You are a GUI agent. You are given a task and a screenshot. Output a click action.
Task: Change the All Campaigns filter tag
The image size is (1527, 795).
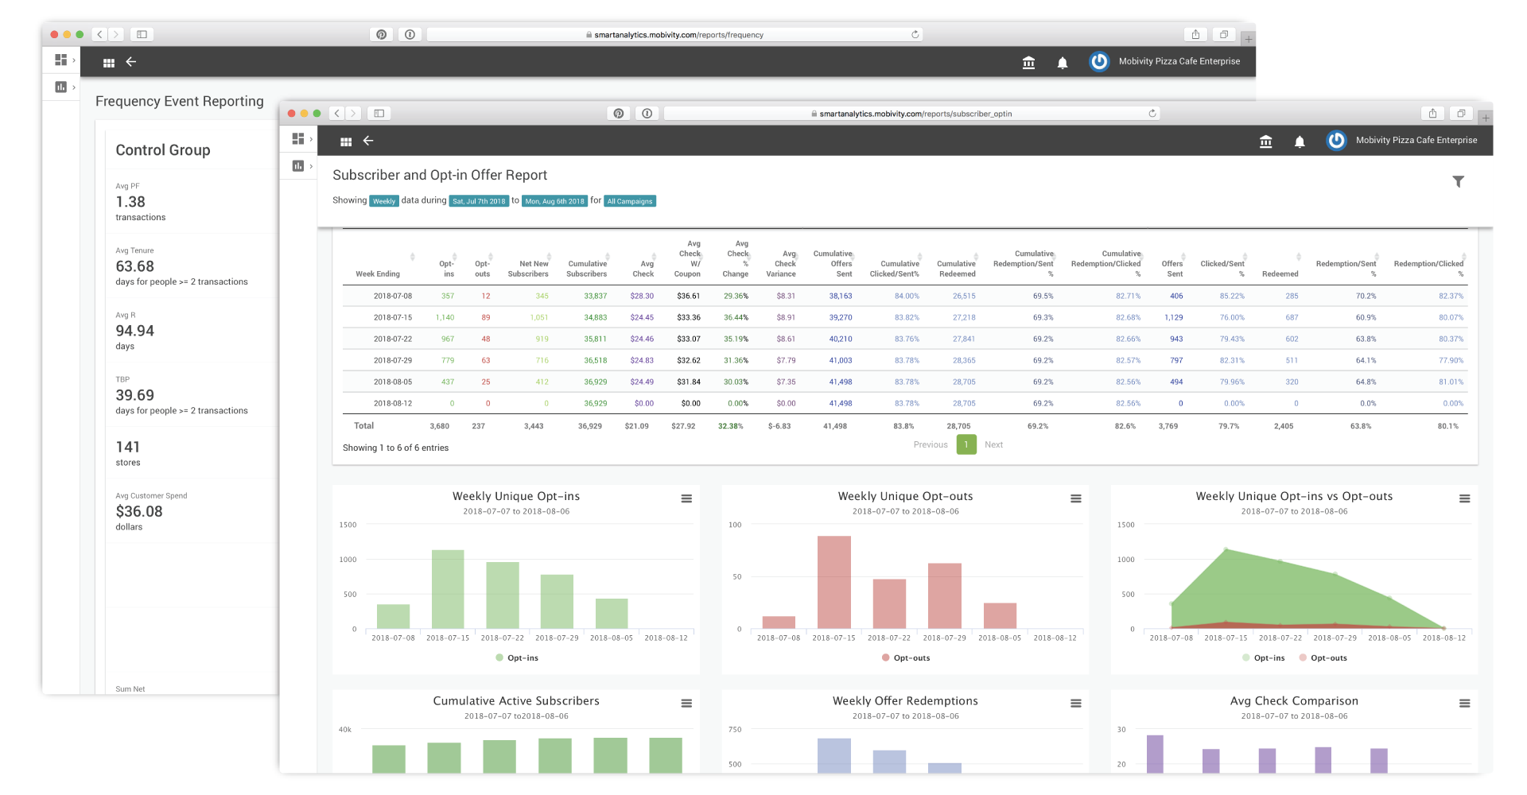point(630,201)
